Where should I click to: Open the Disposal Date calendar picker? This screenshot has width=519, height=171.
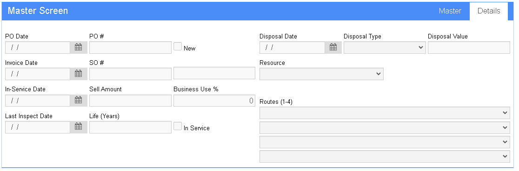pyautogui.click(x=333, y=47)
